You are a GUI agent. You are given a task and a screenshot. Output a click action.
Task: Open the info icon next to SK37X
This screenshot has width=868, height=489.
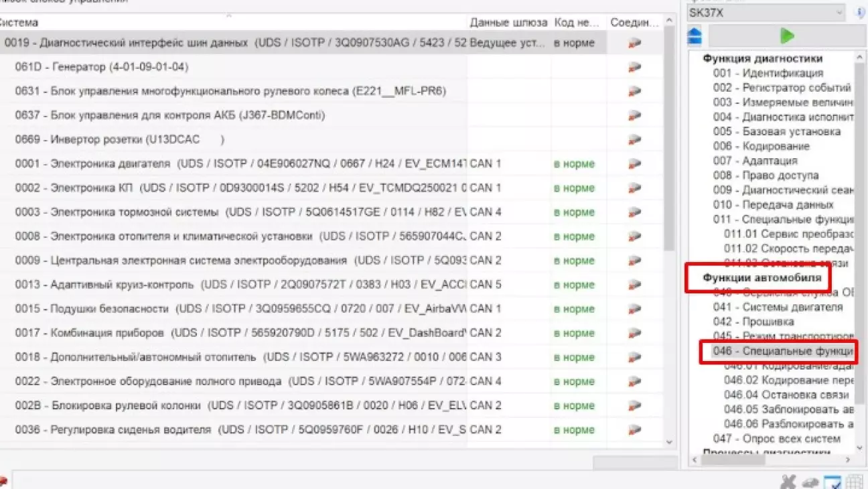861,12
